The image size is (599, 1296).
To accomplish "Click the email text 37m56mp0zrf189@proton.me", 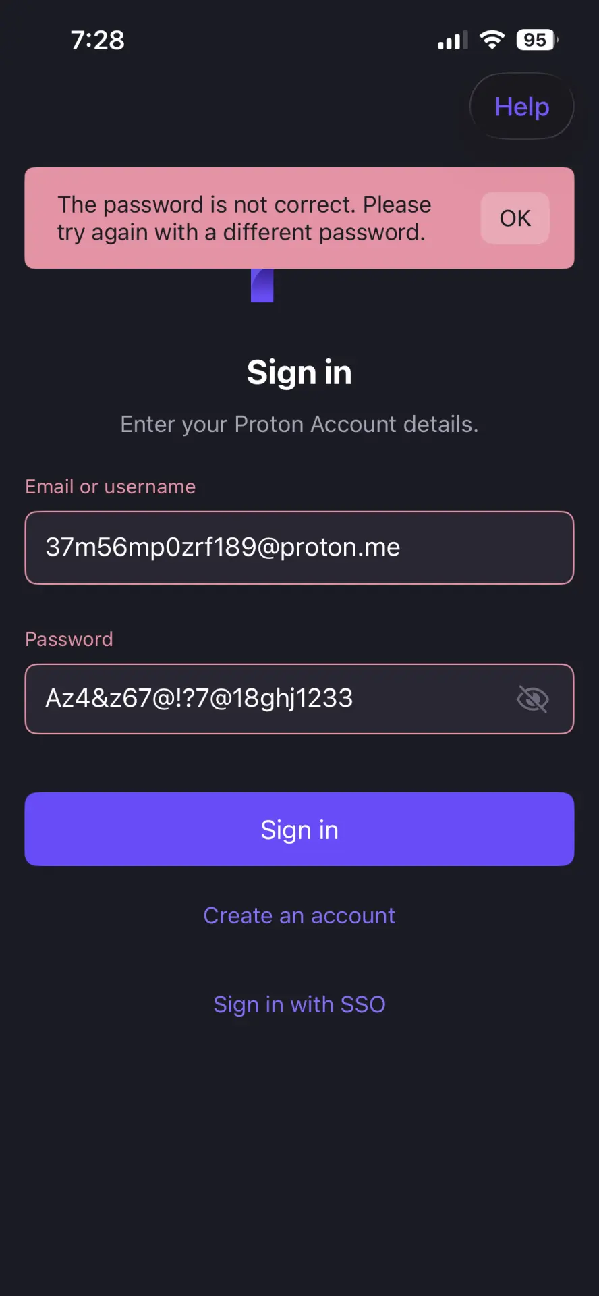I will tap(223, 547).
